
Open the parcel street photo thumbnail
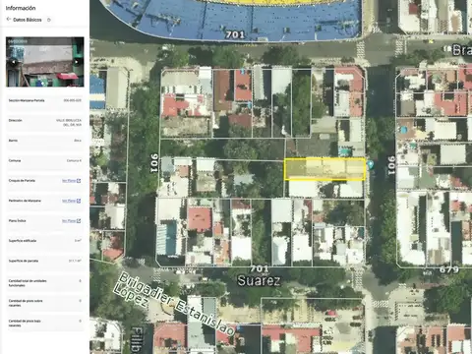point(45,62)
